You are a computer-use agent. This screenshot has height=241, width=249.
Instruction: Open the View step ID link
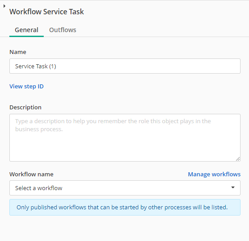(26, 87)
